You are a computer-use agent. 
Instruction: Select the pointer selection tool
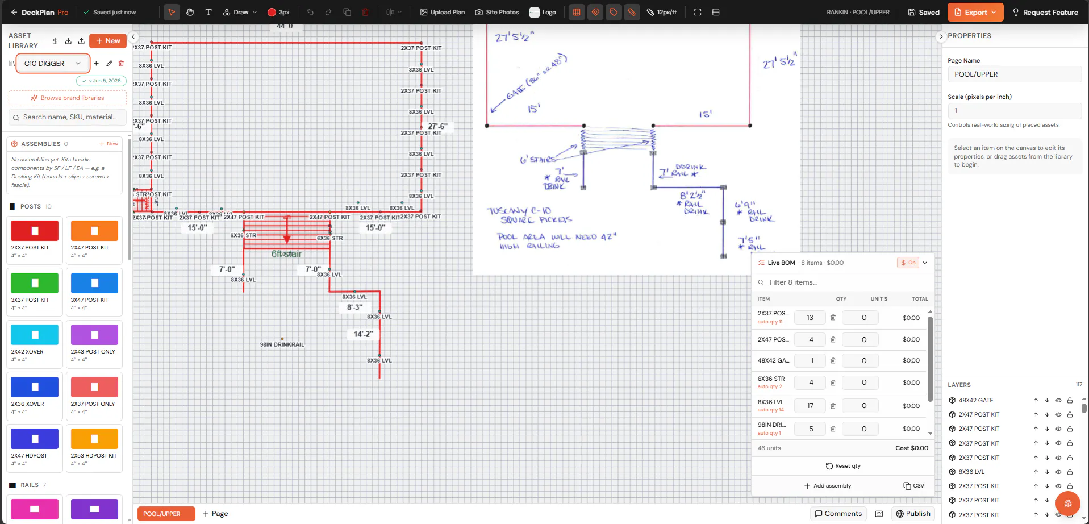tap(172, 12)
